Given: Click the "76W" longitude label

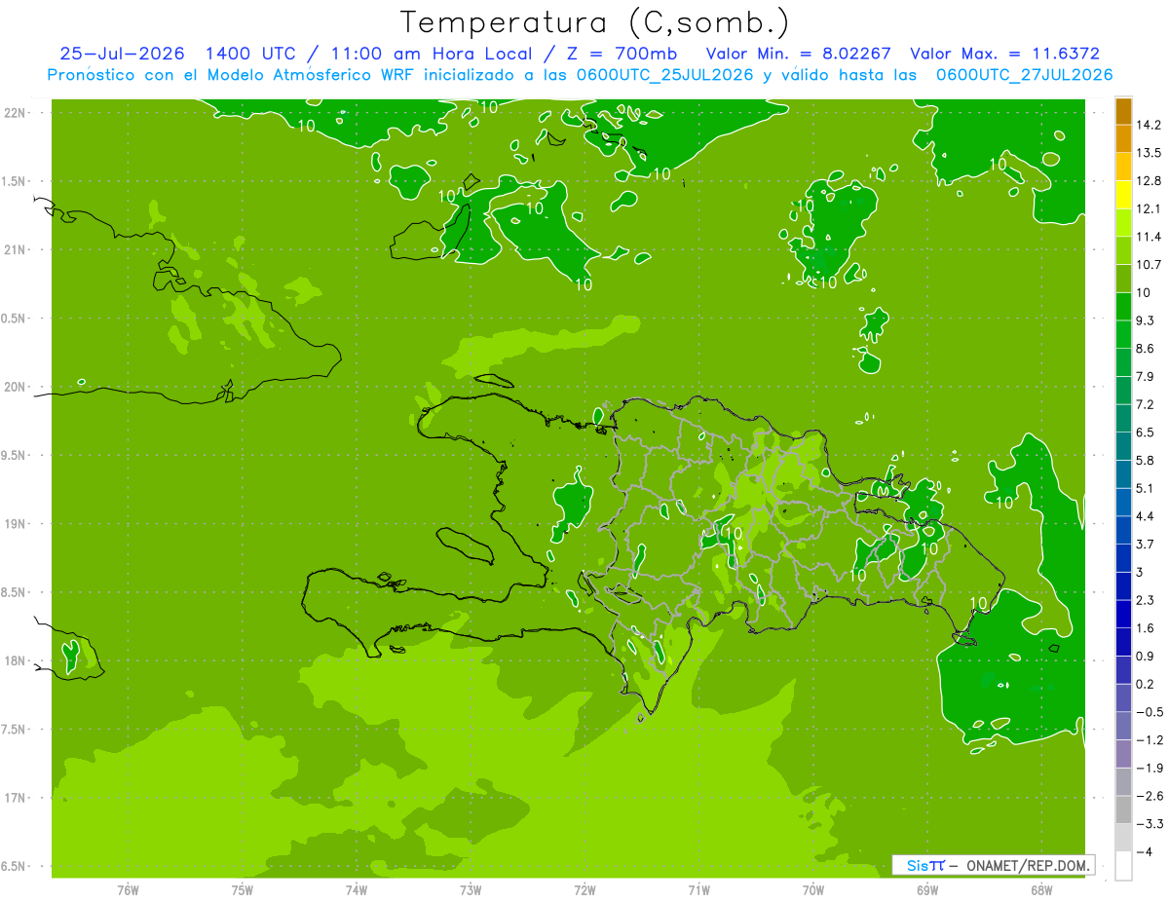Looking at the screenshot, I should coord(128,889).
